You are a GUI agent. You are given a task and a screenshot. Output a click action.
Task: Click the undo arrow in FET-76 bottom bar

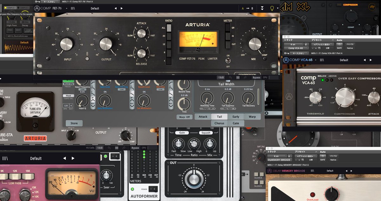coord(230,77)
